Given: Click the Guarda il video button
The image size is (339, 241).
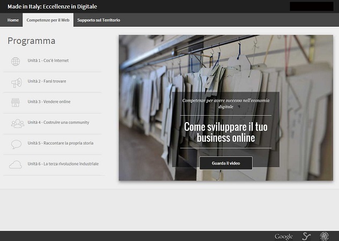Looking at the screenshot, I should (226, 163).
